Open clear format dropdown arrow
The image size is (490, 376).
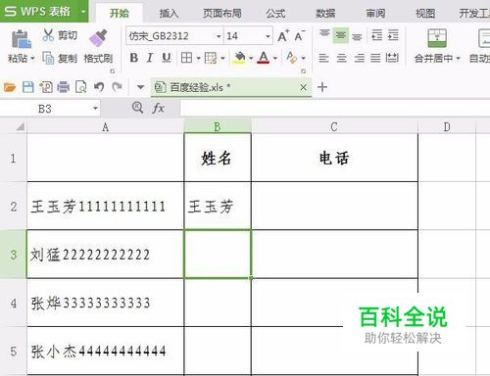tap(303, 59)
